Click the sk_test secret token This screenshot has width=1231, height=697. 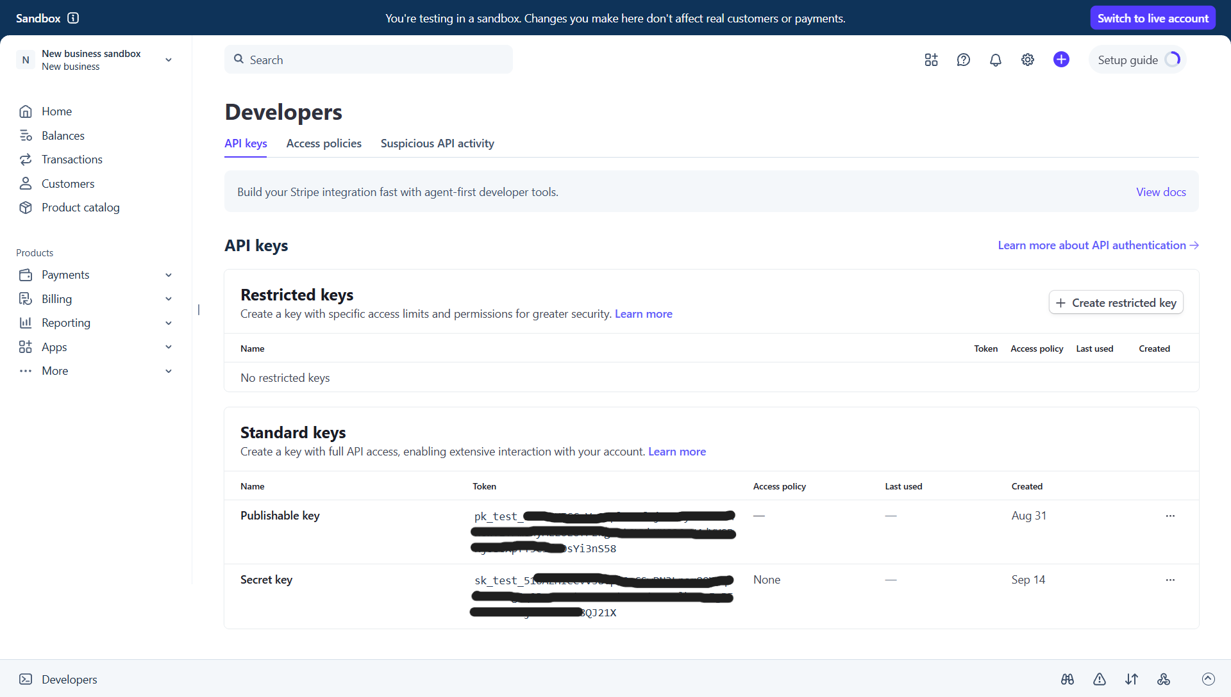coord(602,596)
